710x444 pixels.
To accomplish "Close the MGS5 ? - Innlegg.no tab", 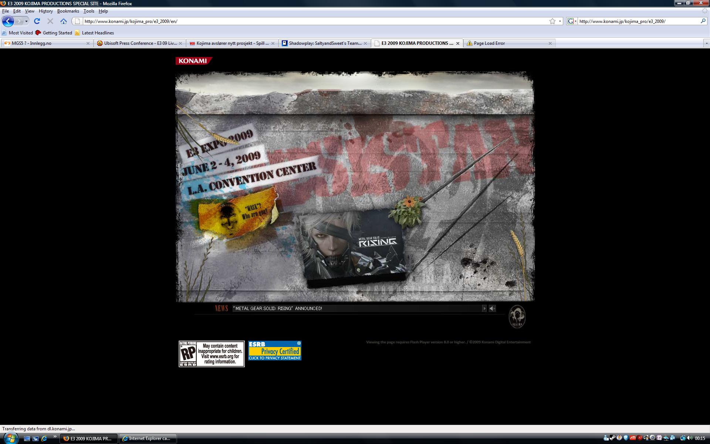I will pyautogui.click(x=88, y=43).
